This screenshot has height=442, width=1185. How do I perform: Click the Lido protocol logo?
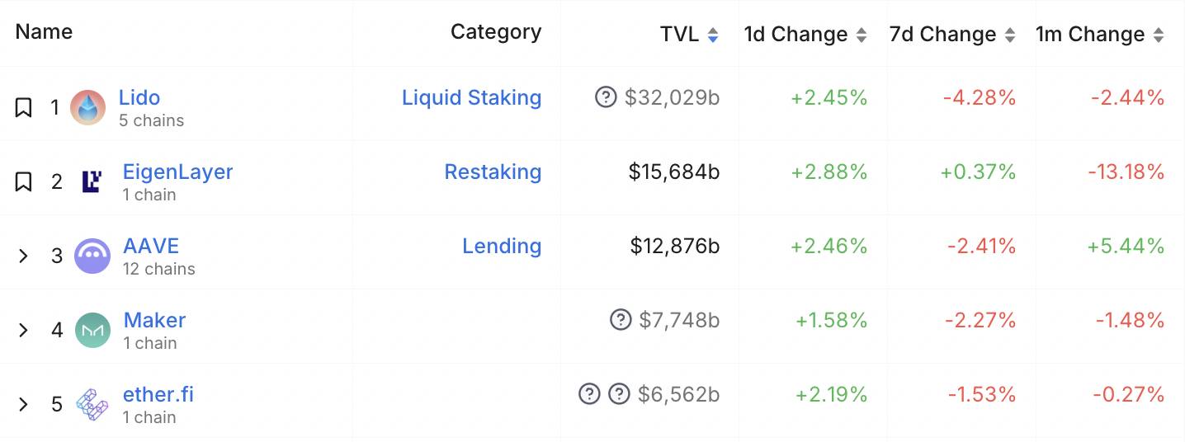click(x=87, y=108)
